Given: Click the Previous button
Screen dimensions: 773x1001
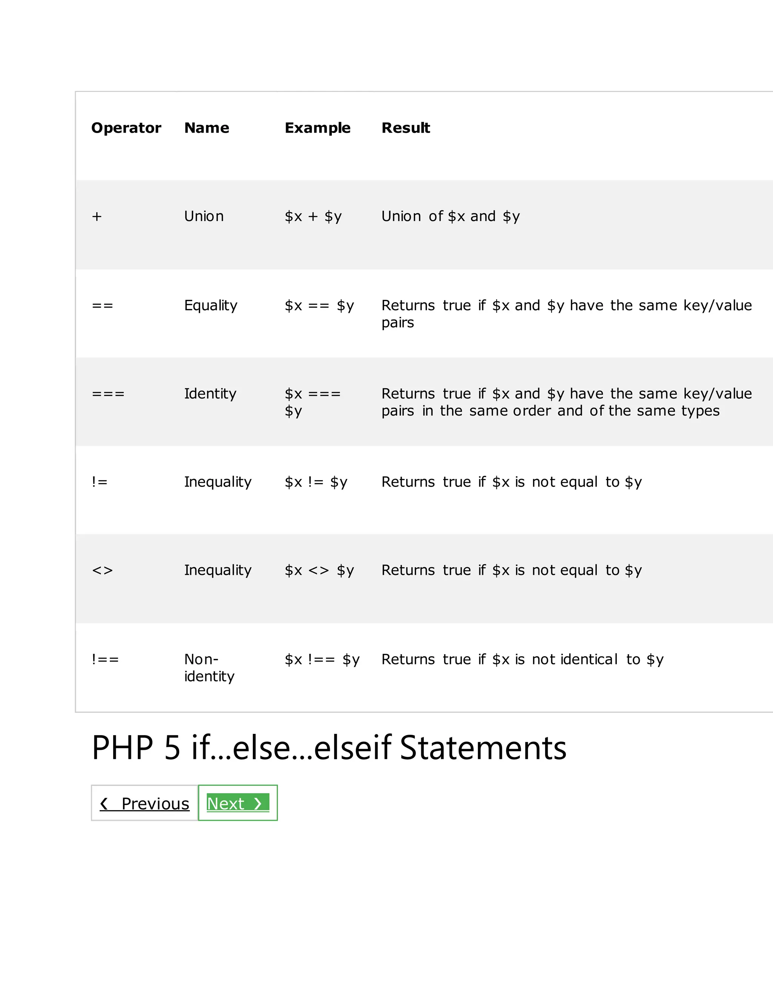Looking at the screenshot, I should pos(145,803).
